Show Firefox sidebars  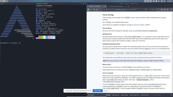click(165, 10)
